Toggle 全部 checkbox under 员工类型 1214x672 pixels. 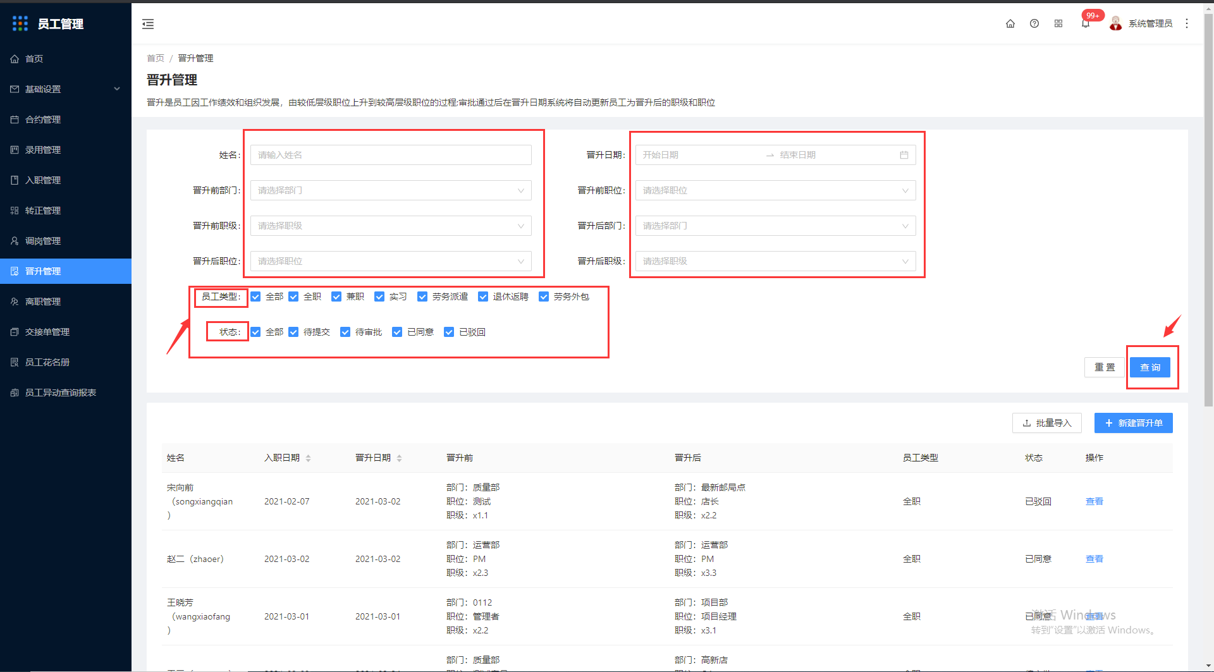[x=255, y=296]
